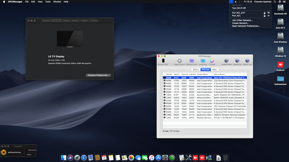Open the Data Windows drive icon
This screenshot has height=162, width=289.
[x=280, y=36]
